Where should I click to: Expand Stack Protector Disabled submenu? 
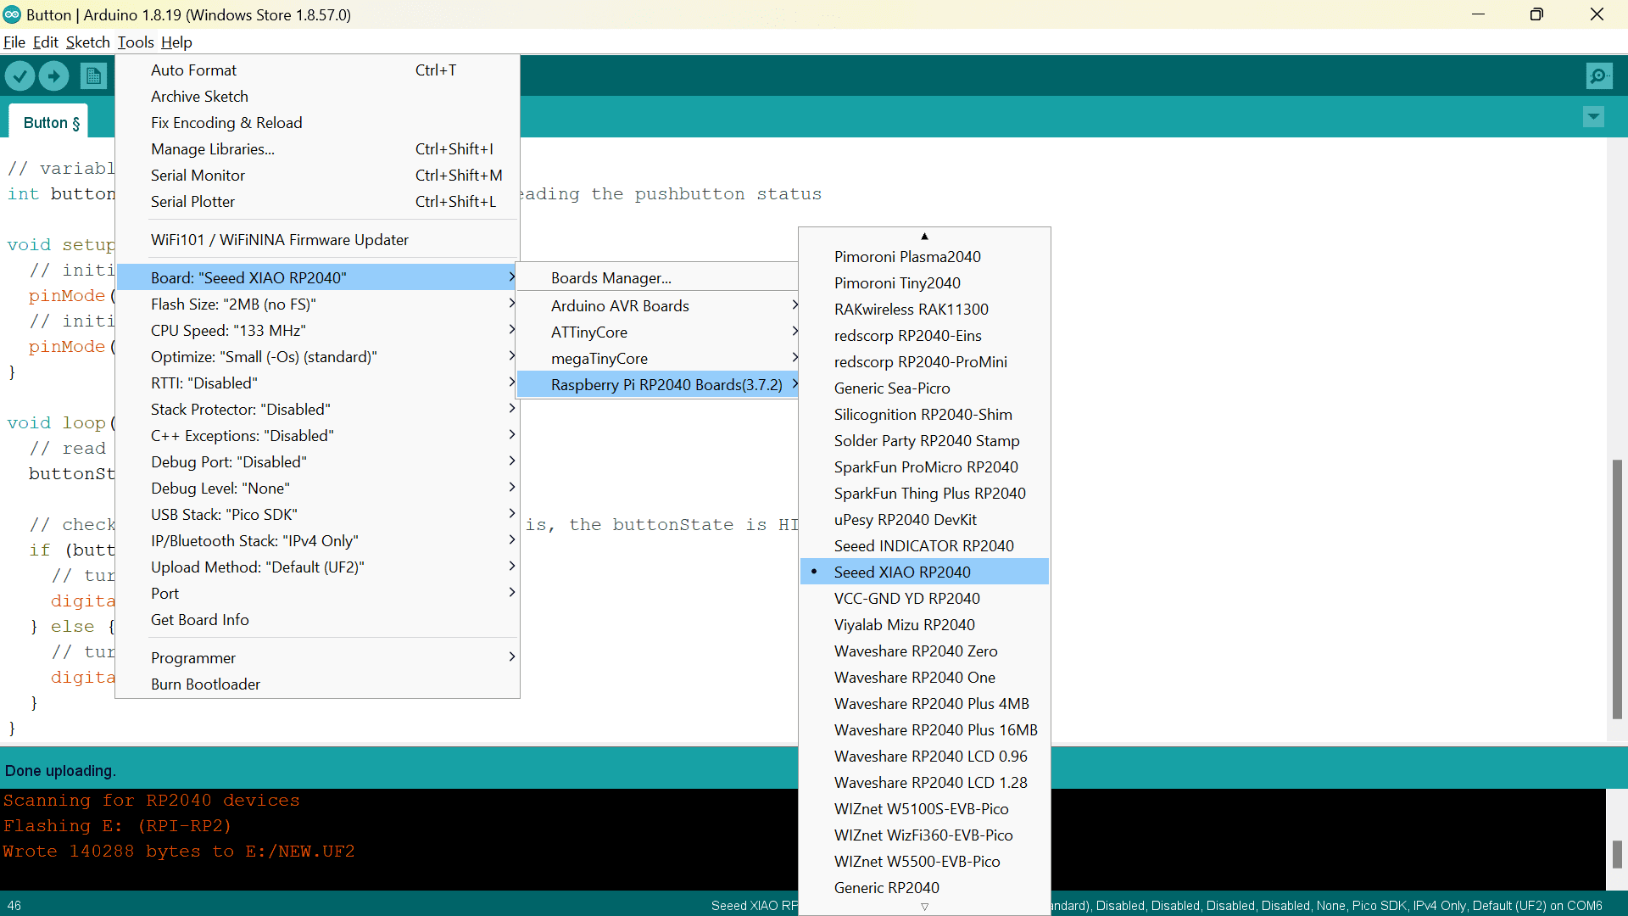point(317,409)
